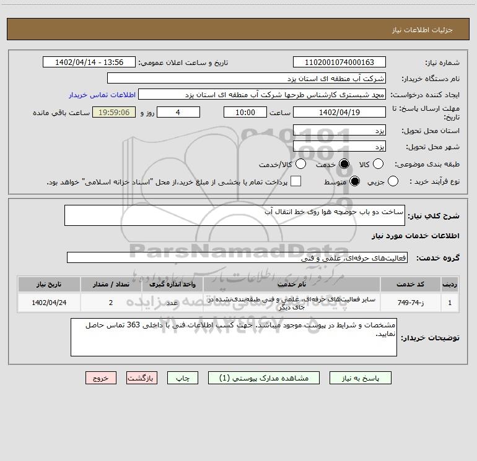Click the buyer organization name field

247,79
